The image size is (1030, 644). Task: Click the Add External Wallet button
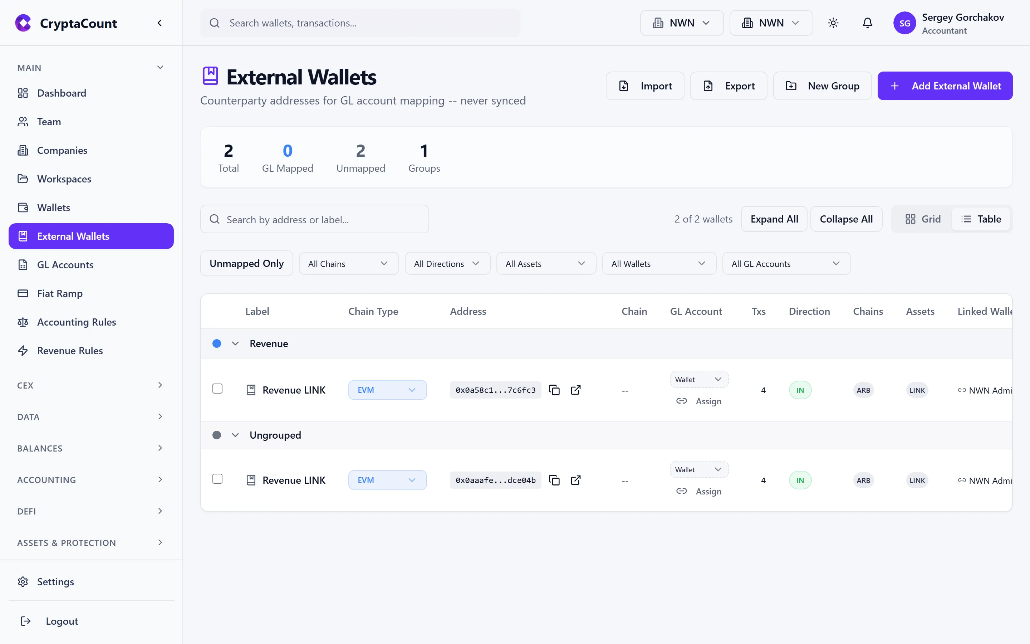[x=945, y=86]
